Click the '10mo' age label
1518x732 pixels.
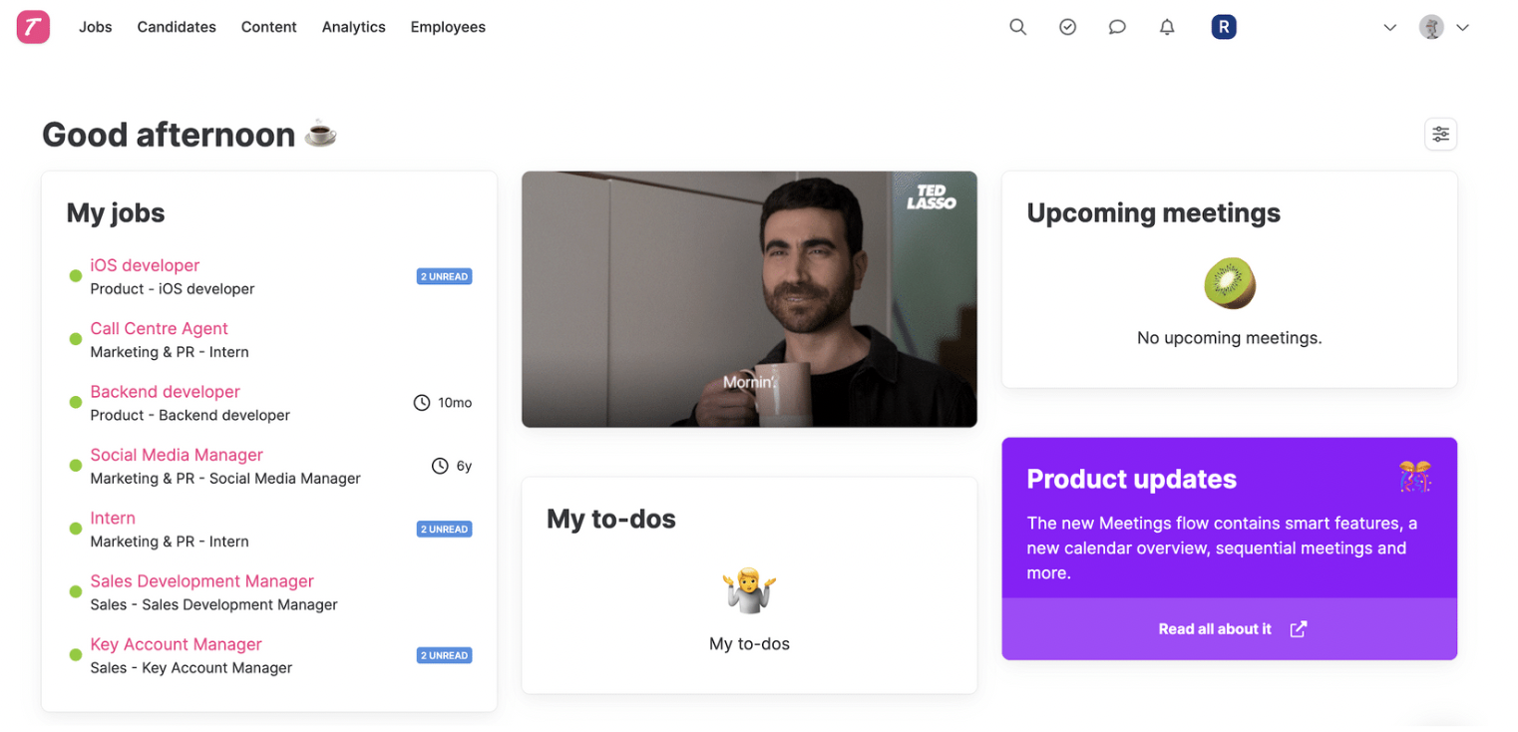point(455,403)
